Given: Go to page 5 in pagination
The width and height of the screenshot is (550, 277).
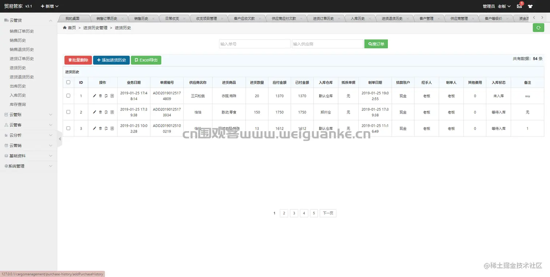Looking at the screenshot, I should (314, 213).
